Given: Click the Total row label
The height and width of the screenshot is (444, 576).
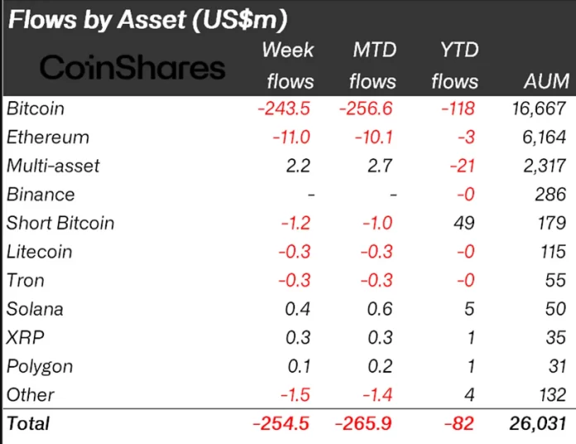Looking at the screenshot, I should 28,423.
